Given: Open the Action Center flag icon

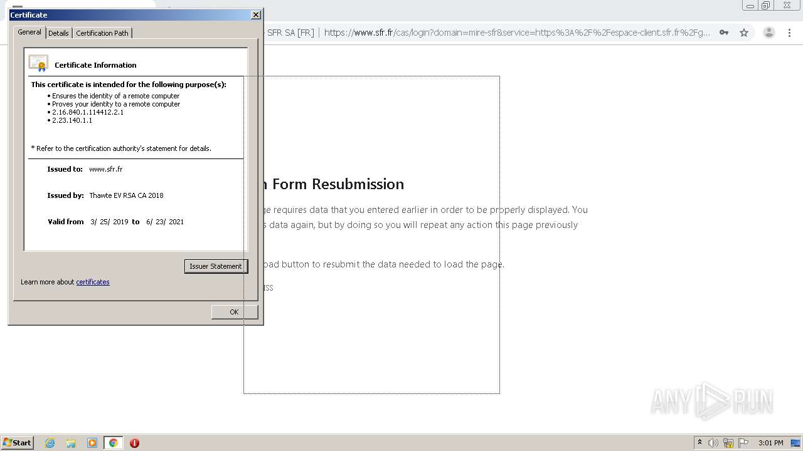Looking at the screenshot, I should (x=743, y=443).
